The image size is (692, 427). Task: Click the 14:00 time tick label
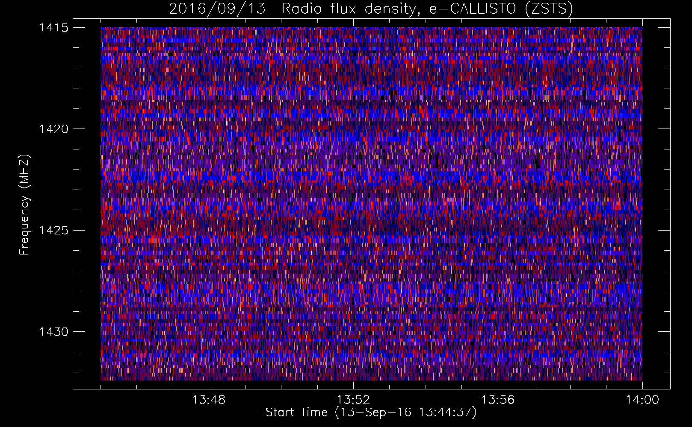(x=642, y=400)
